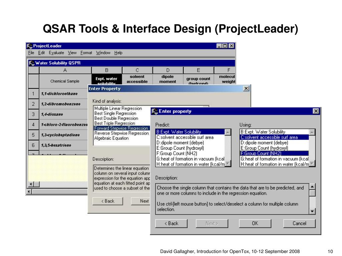The height and width of the screenshot is (256, 342).
Task: Select column C header
Action: 137,70
